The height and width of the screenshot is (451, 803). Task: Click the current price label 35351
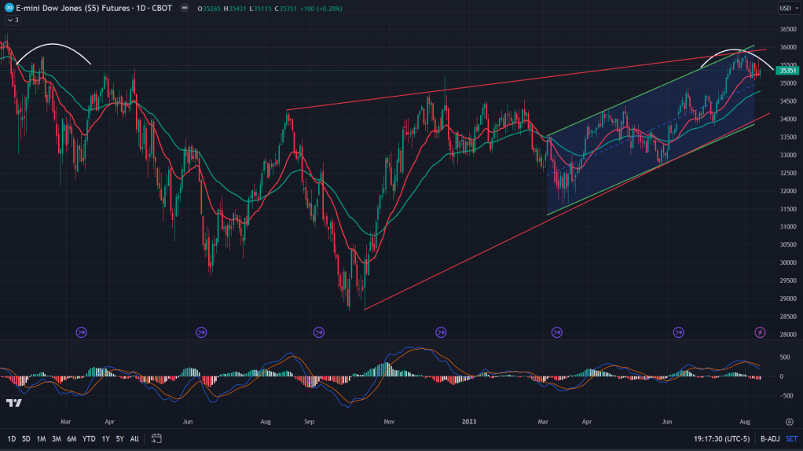[788, 71]
